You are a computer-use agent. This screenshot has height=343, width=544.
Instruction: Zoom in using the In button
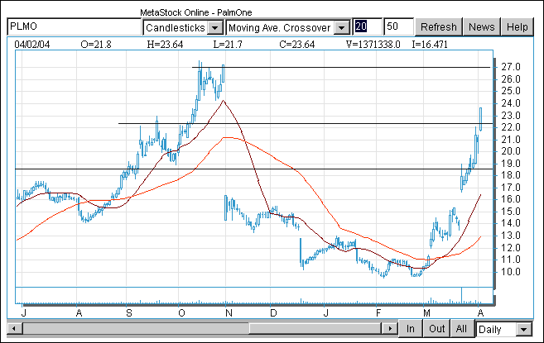click(x=410, y=329)
